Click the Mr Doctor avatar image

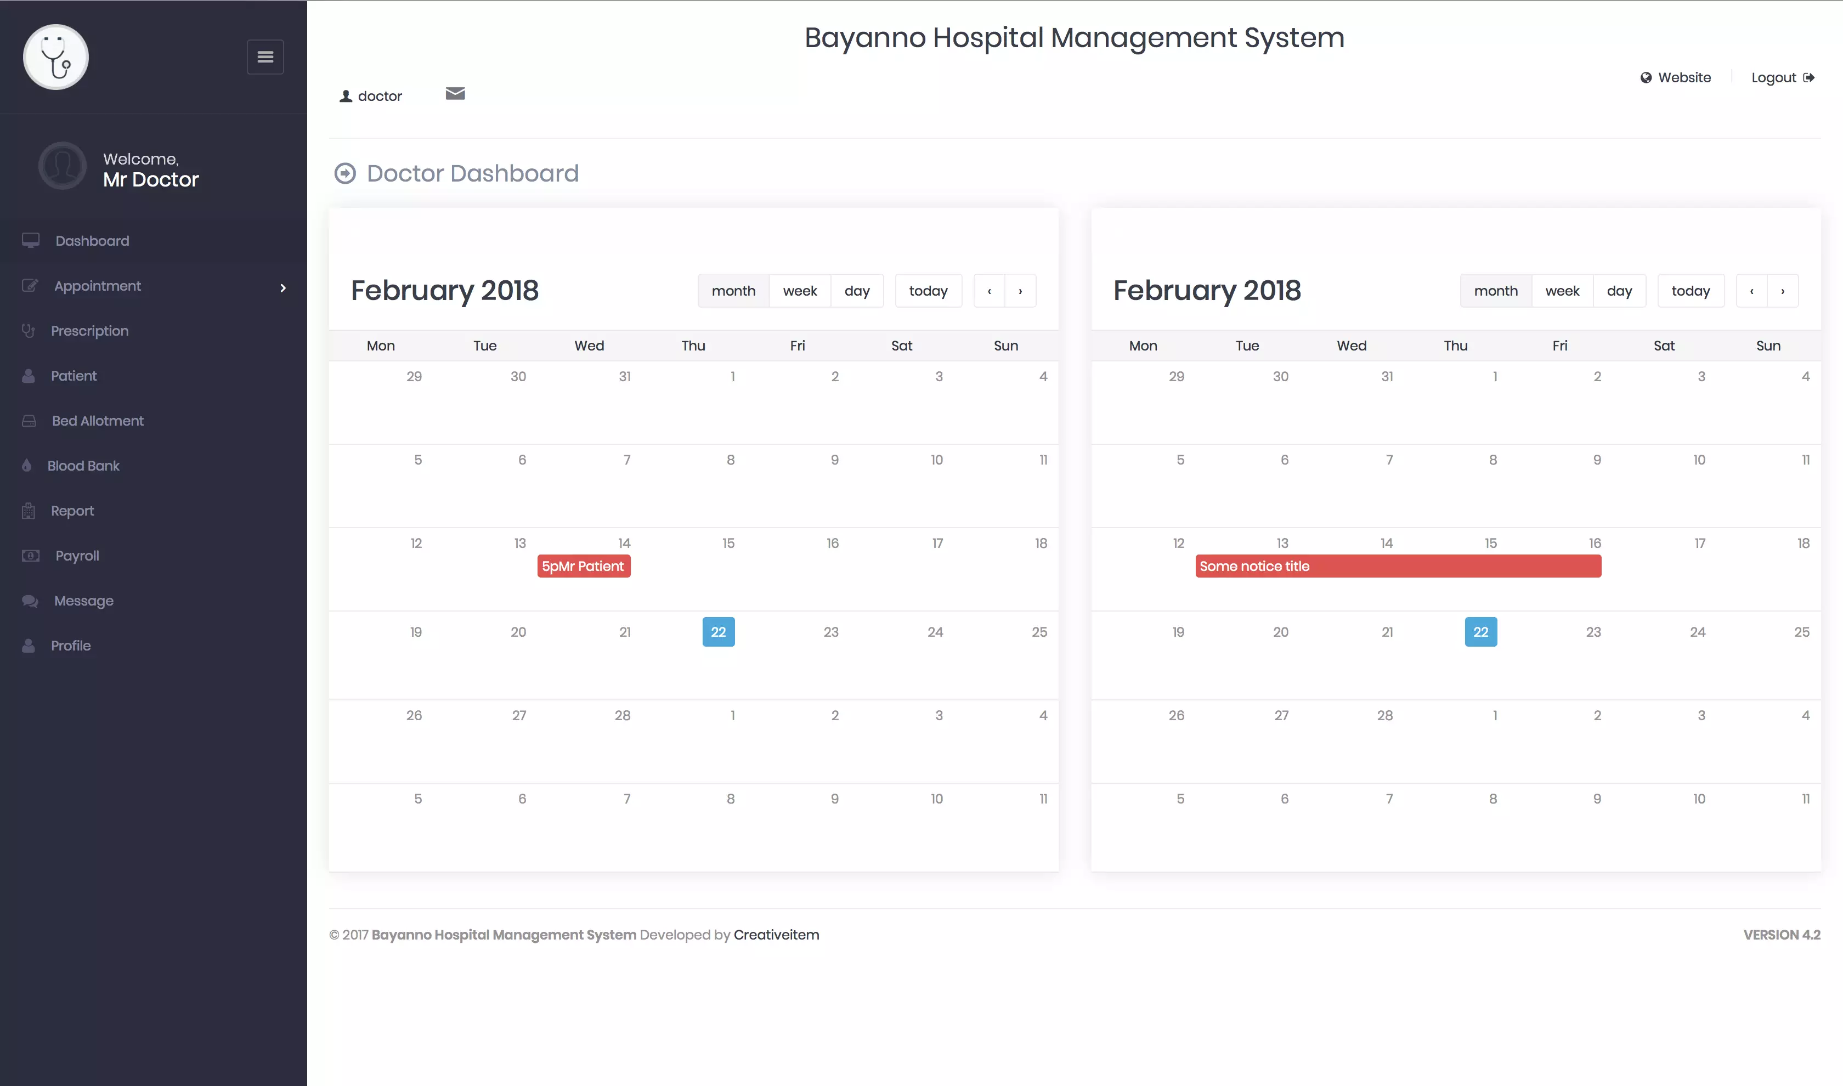pyautogui.click(x=62, y=166)
